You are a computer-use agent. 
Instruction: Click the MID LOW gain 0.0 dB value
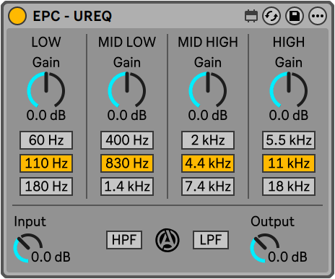point(127,115)
